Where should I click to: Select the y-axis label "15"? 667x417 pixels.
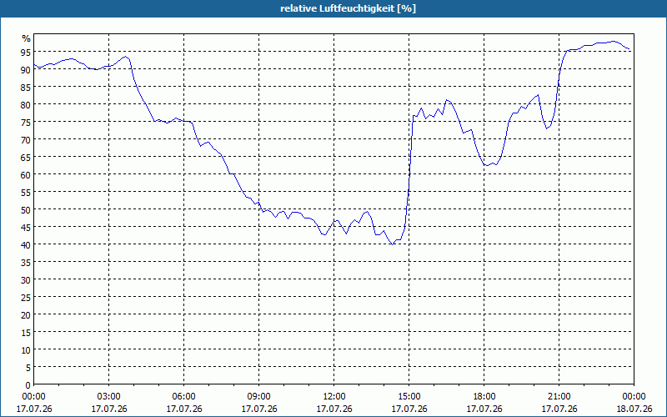[26, 332]
